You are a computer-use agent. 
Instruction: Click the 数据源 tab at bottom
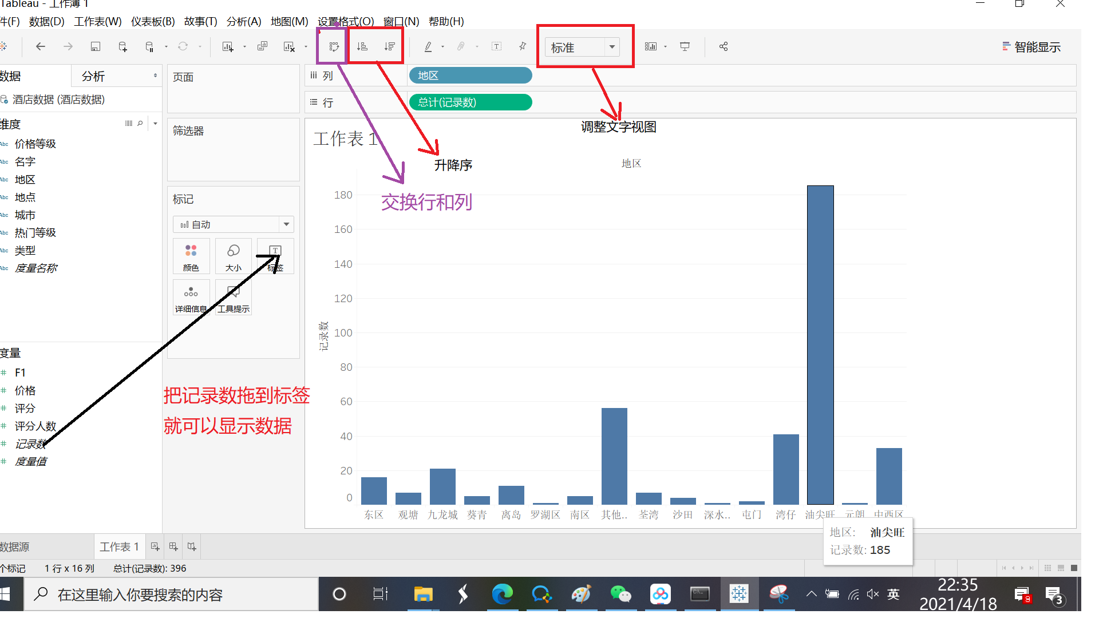coord(15,547)
